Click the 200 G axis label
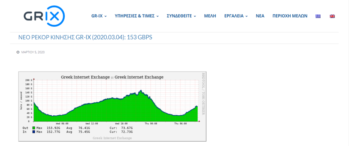This screenshot has width=349, height=146. (29, 80)
